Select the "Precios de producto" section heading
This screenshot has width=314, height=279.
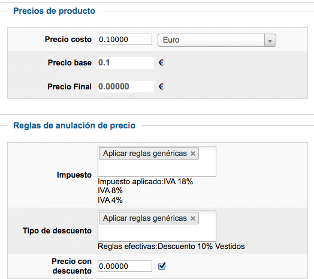click(55, 11)
